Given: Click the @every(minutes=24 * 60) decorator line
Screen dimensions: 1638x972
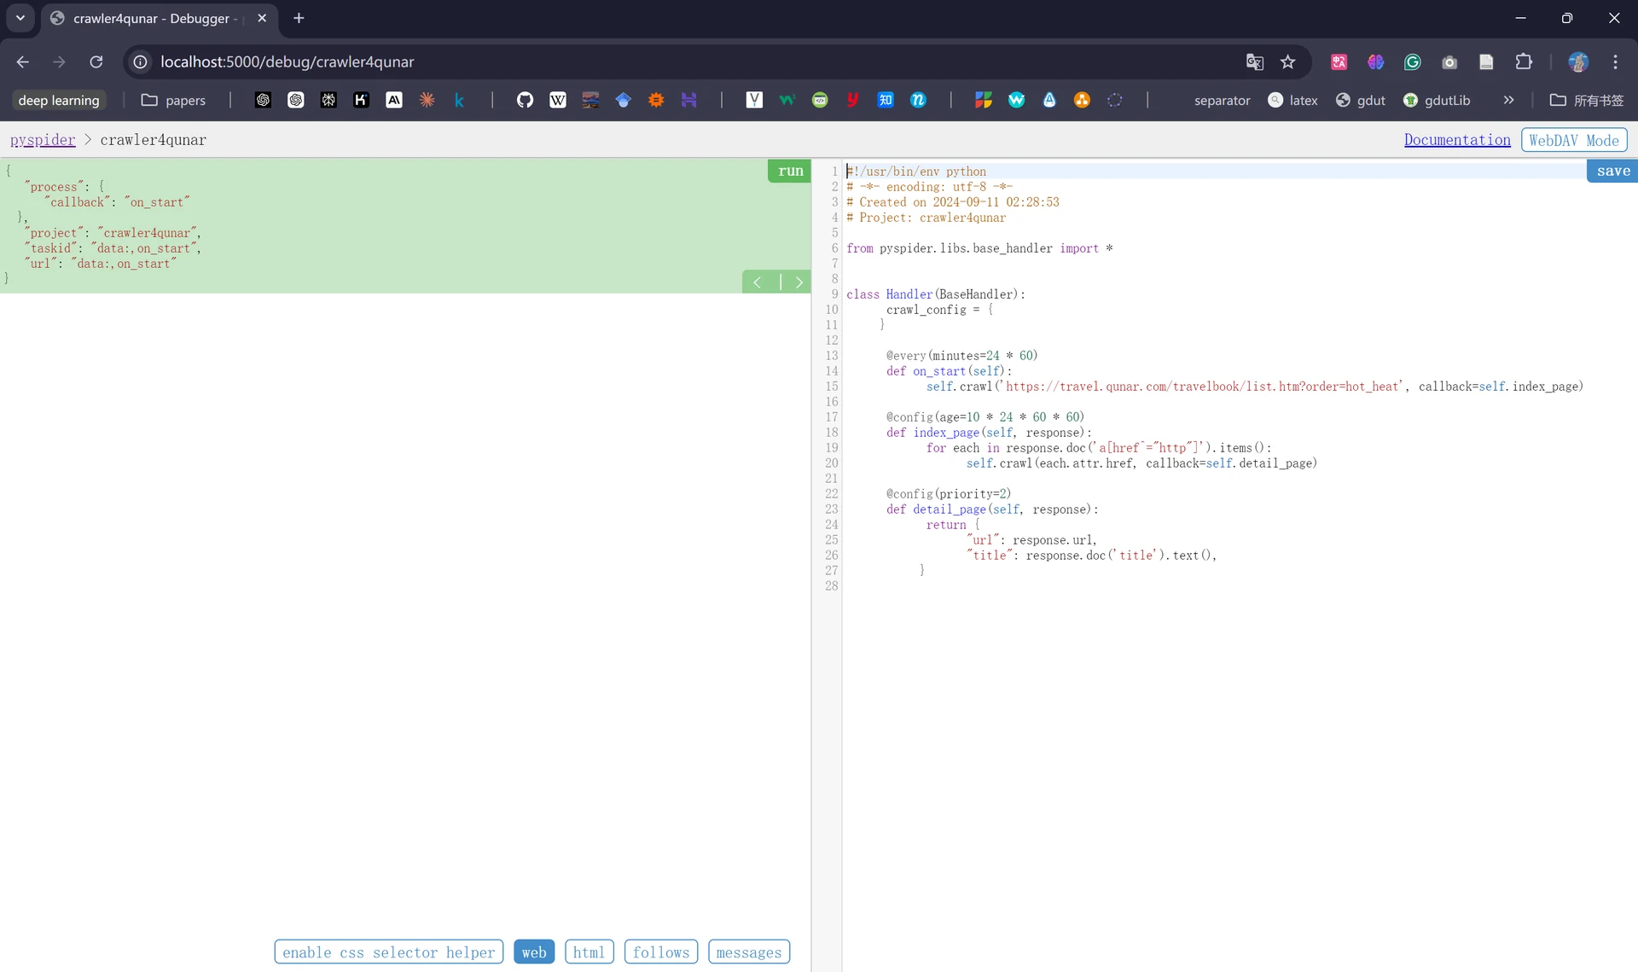Looking at the screenshot, I should coord(961,356).
